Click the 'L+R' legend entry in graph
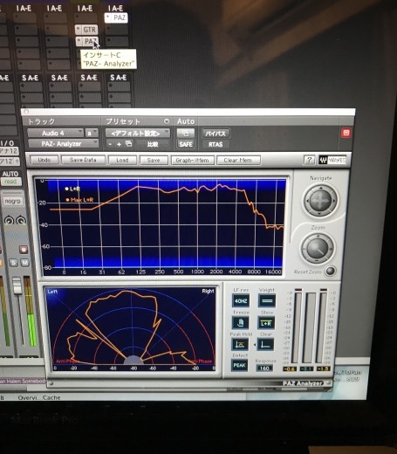Screen dimensions: 397x454 [72, 189]
